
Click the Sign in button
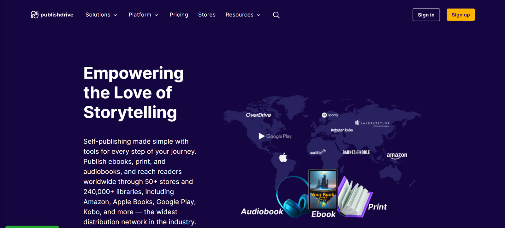click(x=426, y=15)
